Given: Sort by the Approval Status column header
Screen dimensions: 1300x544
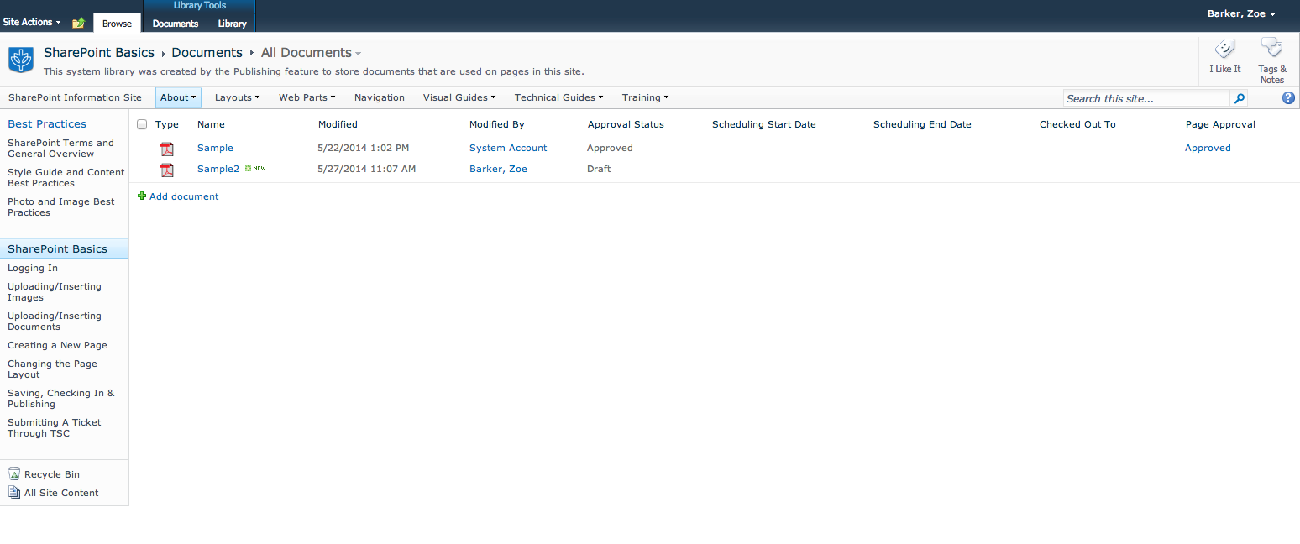Looking at the screenshot, I should tap(626, 124).
